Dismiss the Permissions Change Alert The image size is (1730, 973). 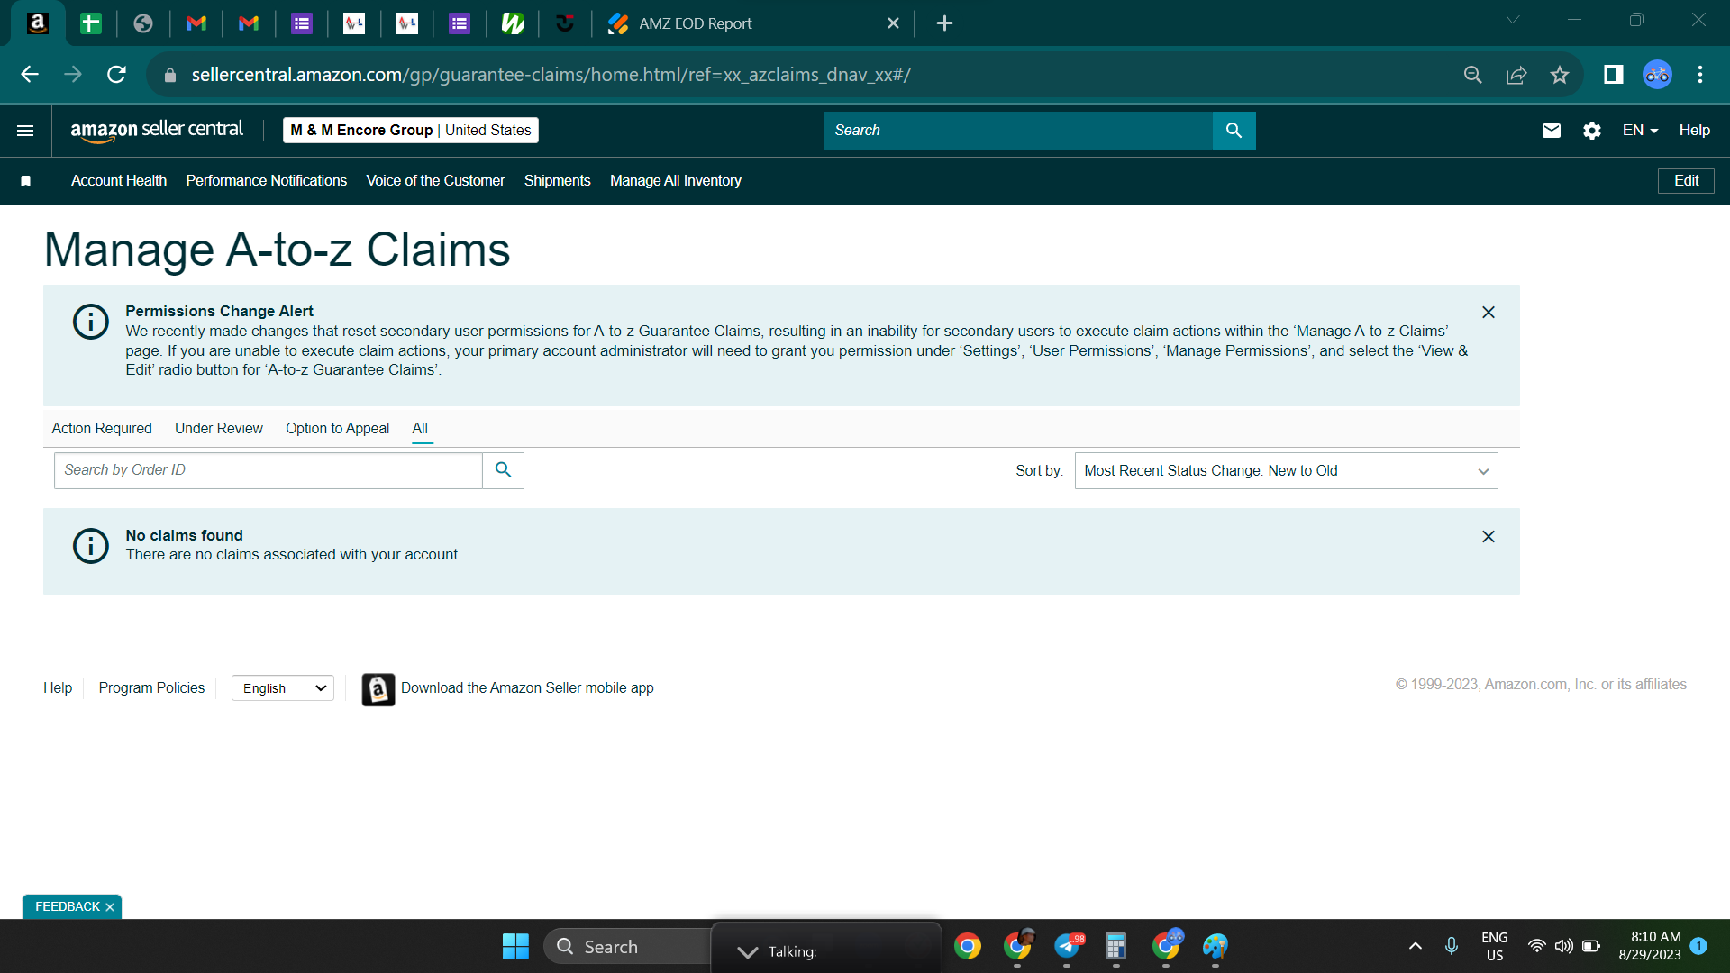[x=1489, y=312]
